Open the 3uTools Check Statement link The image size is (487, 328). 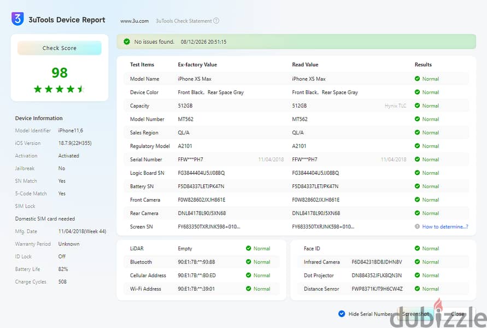184,21
